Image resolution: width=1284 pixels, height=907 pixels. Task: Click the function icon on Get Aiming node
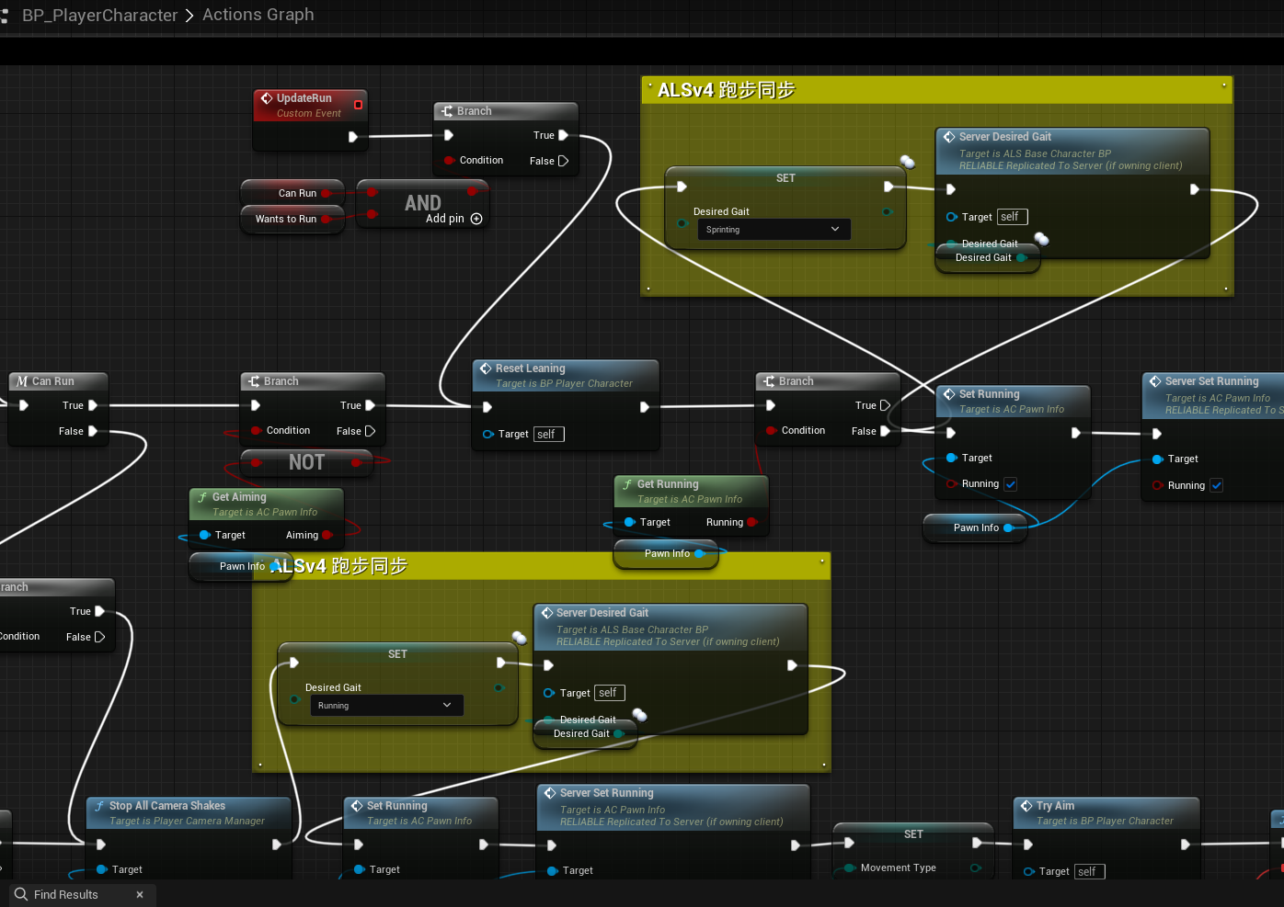tap(203, 496)
